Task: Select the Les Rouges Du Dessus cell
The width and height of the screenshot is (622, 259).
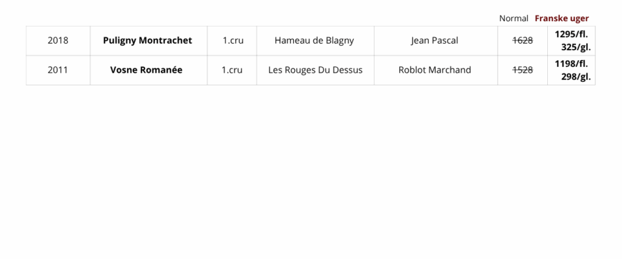Action: click(315, 70)
